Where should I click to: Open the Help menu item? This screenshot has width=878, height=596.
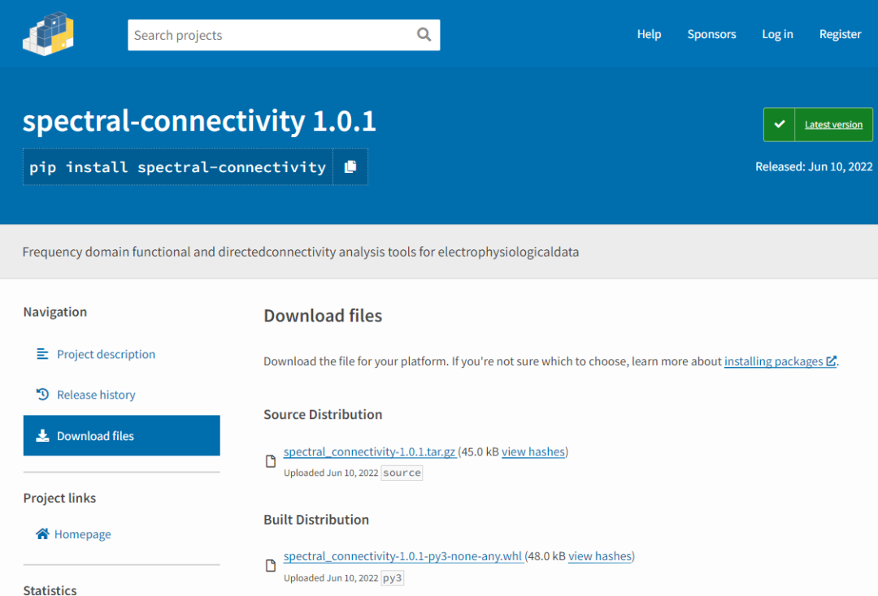(x=649, y=34)
